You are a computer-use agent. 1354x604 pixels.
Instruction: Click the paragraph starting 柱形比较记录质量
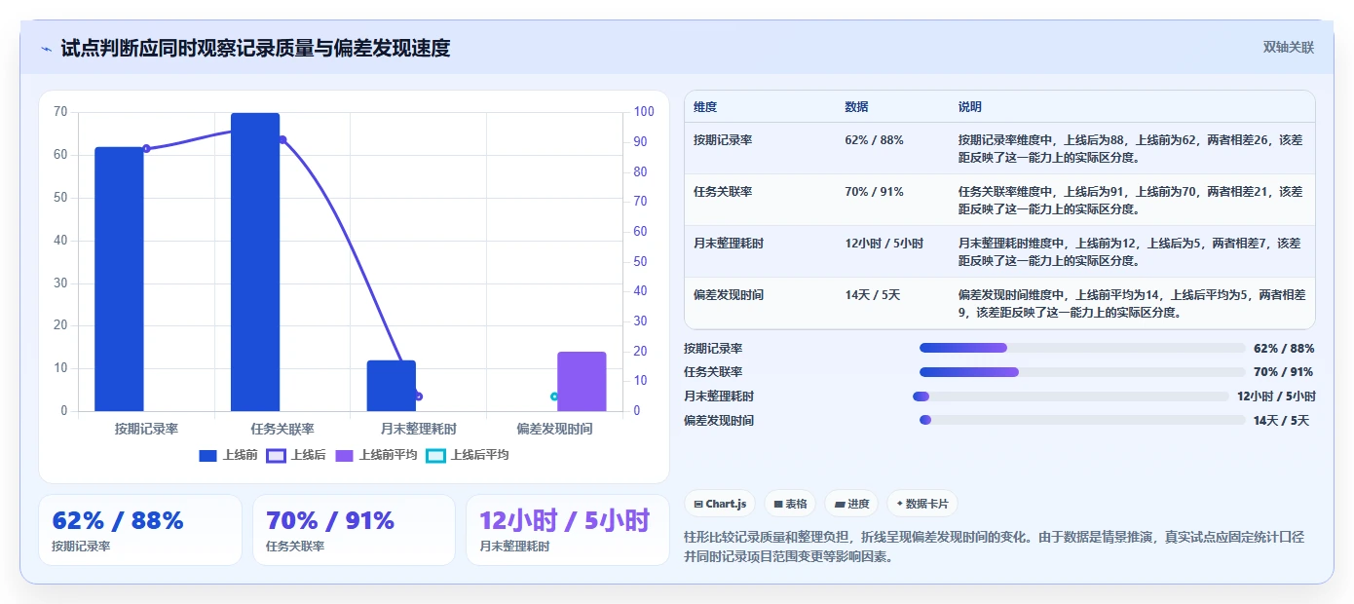(995, 547)
